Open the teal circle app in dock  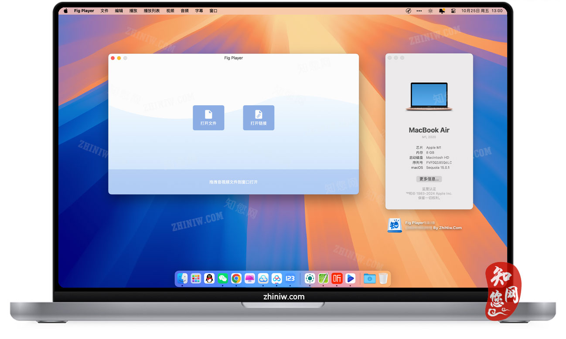click(310, 279)
